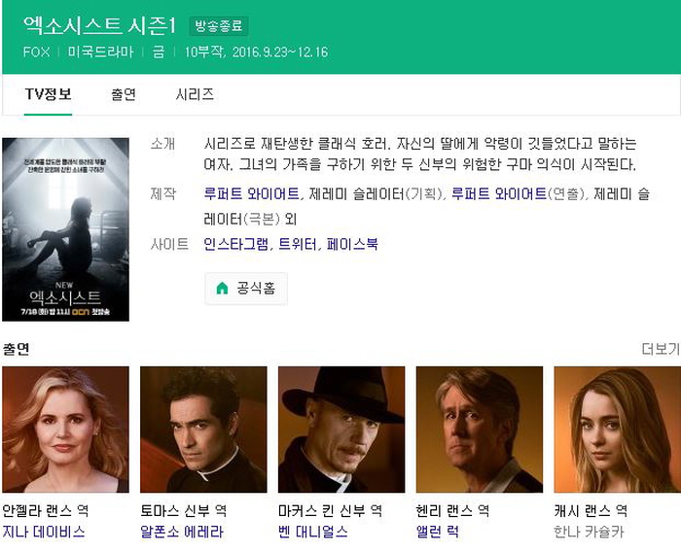681x552 pixels.
Task: Click 루퍼트 와이어트 link before (연출)
Action: (499, 193)
